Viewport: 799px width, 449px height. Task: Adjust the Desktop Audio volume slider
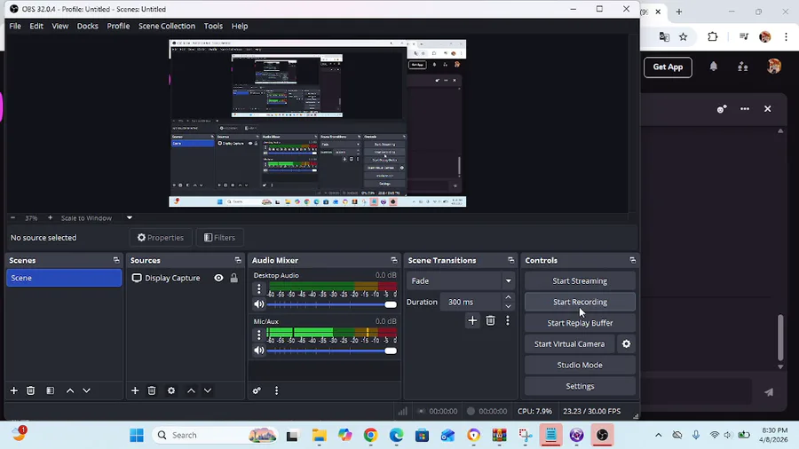[x=332, y=304]
